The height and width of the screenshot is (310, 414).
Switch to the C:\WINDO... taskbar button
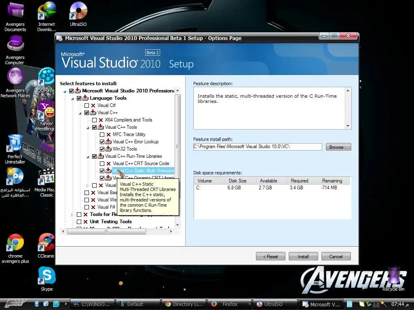click(93, 304)
